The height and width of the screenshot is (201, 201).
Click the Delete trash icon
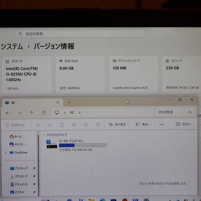pos(98,125)
